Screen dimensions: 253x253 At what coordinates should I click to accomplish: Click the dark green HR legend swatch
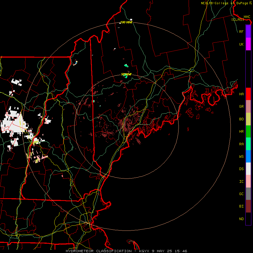248,132
